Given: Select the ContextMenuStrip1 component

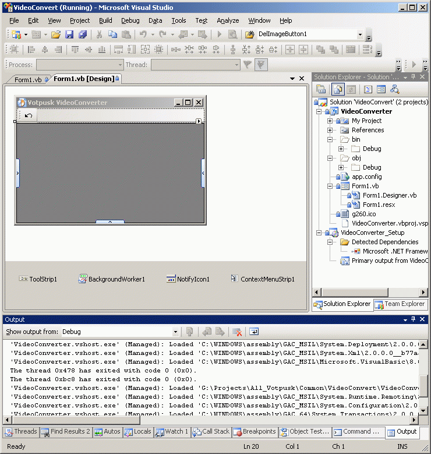Looking at the screenshot, I should point(263,279).
